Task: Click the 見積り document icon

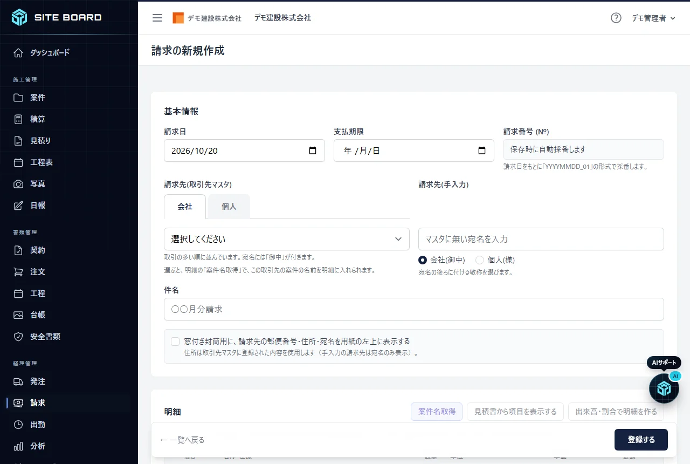Action: click(x=18, y=141)
